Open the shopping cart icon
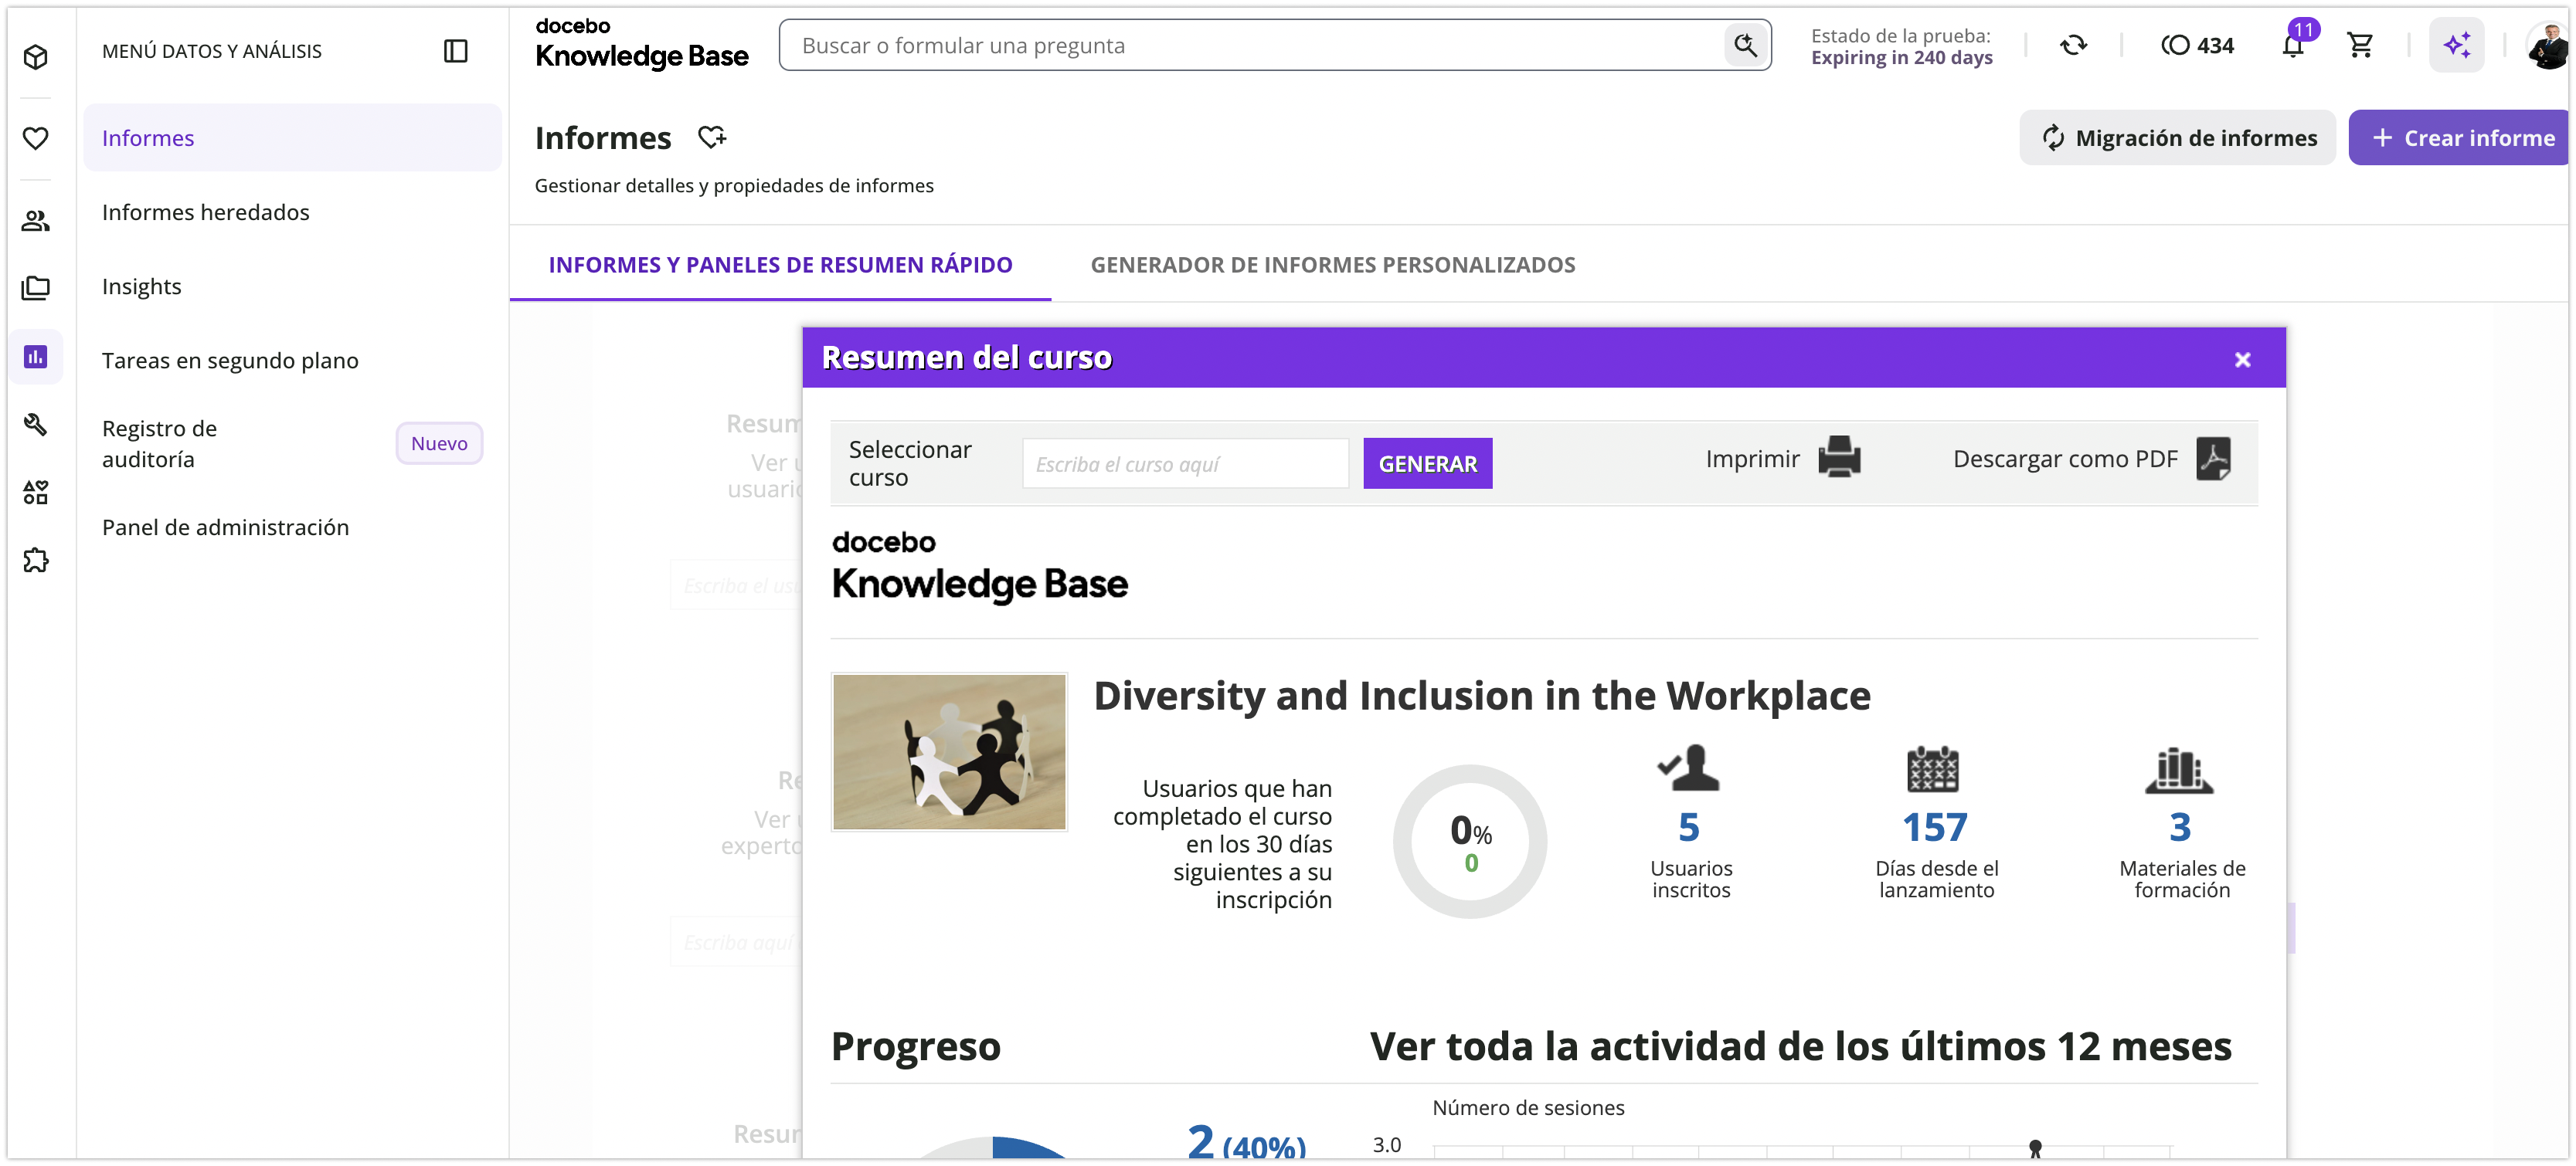 [2361, 45]
